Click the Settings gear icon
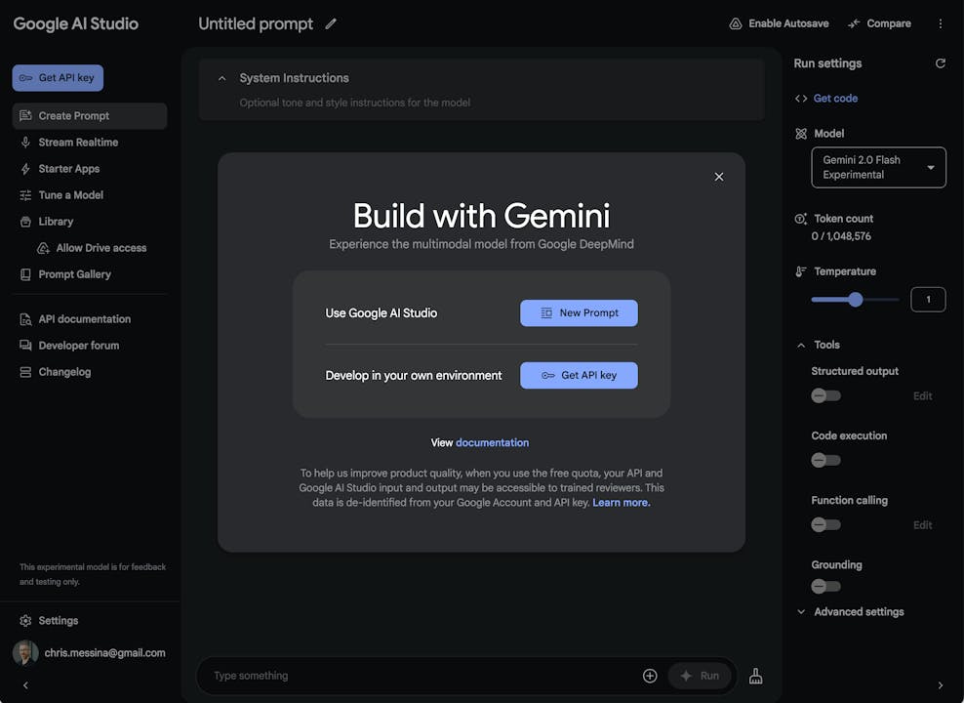964x703 pixels. click(25, 621)
